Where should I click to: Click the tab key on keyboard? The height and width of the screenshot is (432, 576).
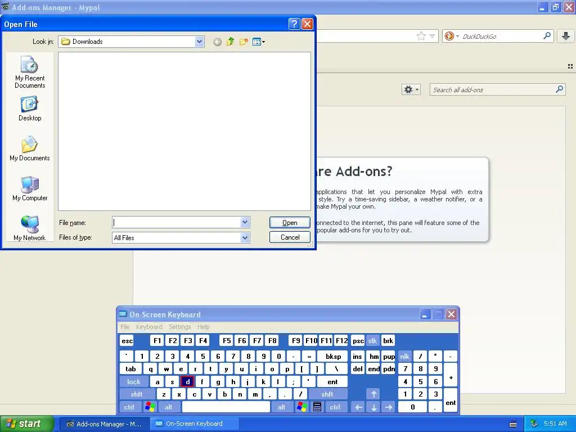click(x=130, y=369)
